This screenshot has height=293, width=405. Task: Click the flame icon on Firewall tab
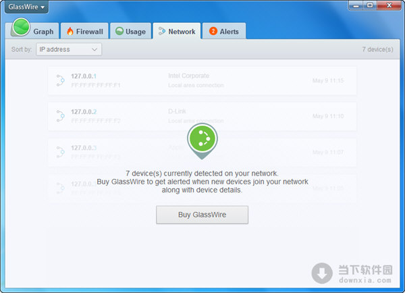coord(70,31)
